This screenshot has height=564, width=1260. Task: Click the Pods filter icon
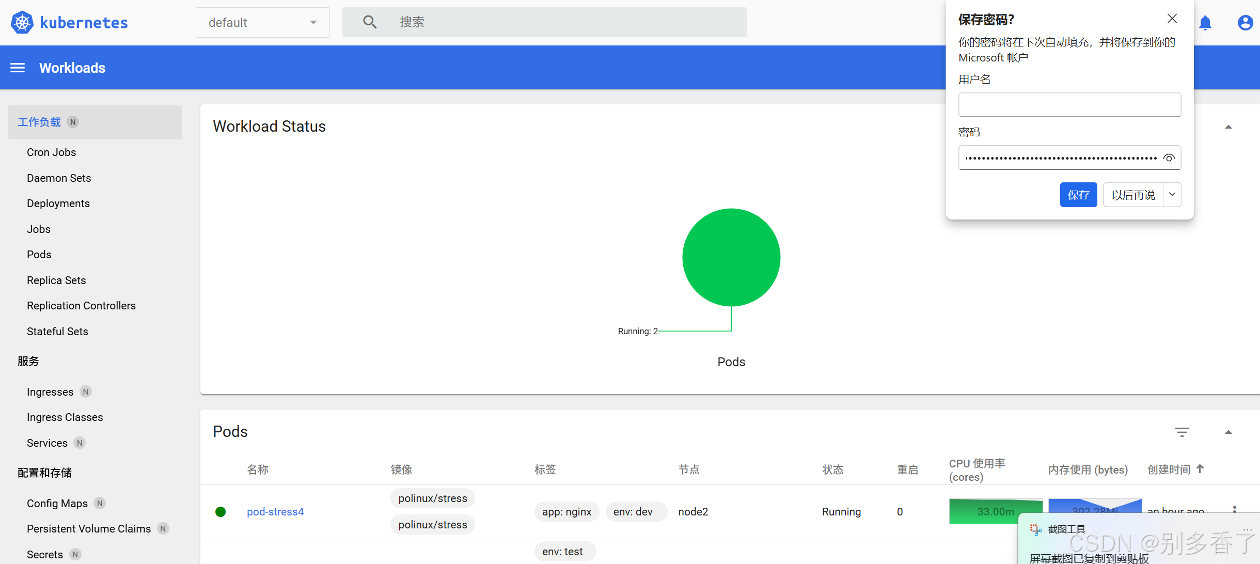(x=1182, y=432)
